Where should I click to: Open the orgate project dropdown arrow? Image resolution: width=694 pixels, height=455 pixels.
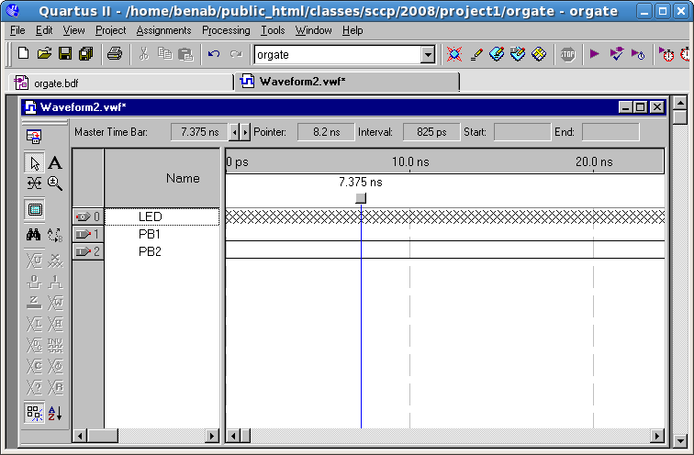427,55
